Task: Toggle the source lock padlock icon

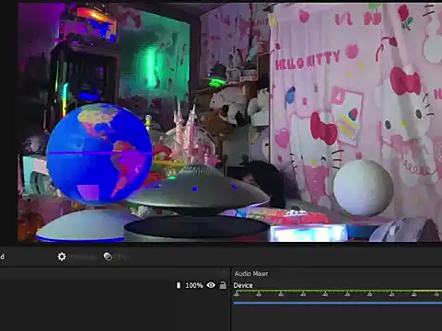Action: click(x=223, y=285)
